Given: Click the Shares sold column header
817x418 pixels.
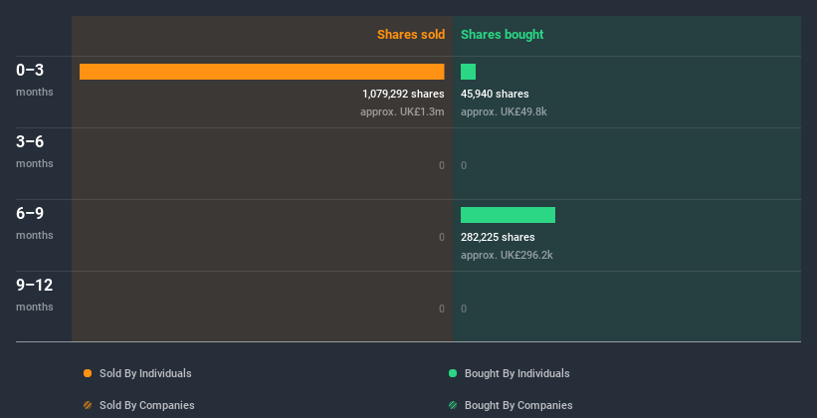Looking at the screenshot, I should point(411,35).
